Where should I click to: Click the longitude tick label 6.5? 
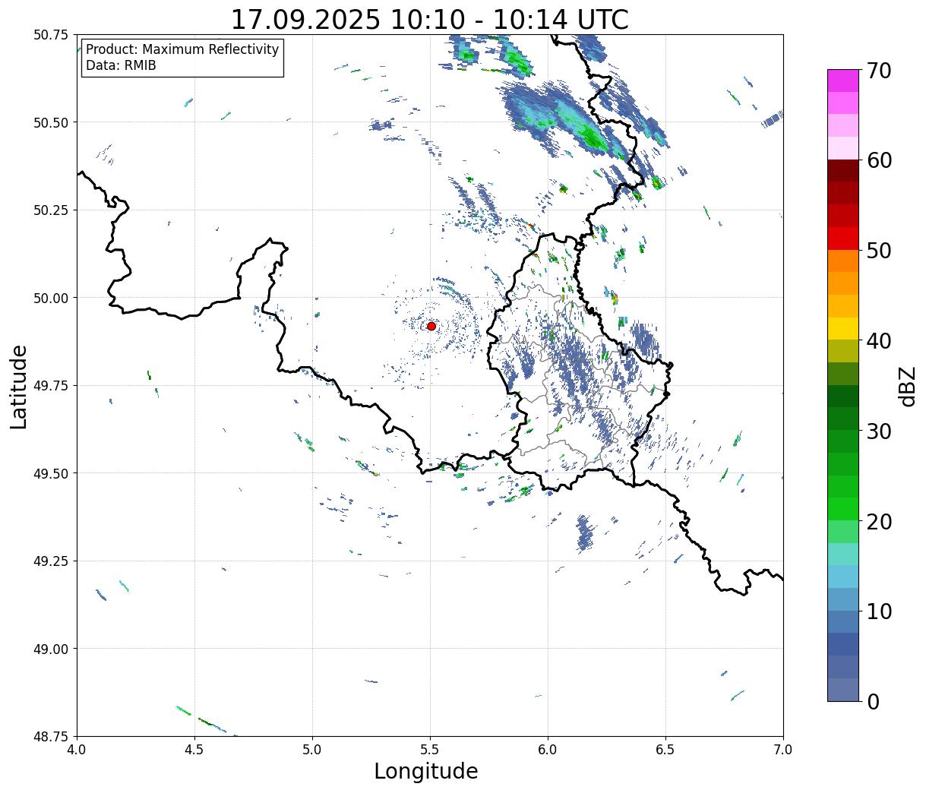(x=665, y=750)
